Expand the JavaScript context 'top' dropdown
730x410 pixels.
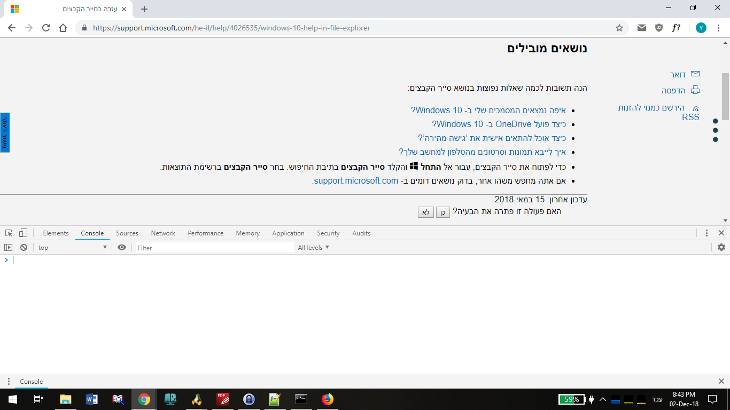tap(73, 248)
